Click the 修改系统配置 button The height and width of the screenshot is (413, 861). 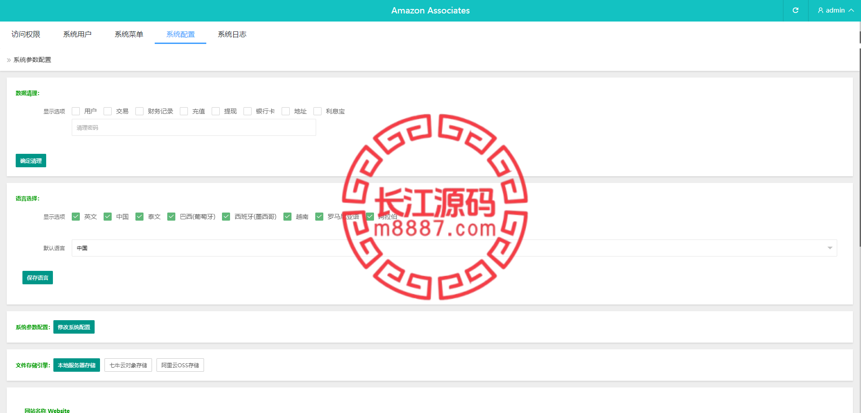coord(74,327)
